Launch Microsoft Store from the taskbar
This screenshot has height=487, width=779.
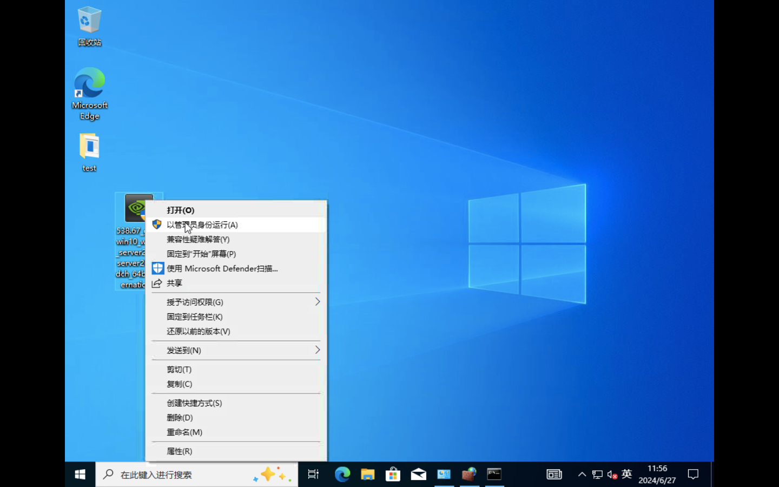pyautogui.click(x=393, y=475)
